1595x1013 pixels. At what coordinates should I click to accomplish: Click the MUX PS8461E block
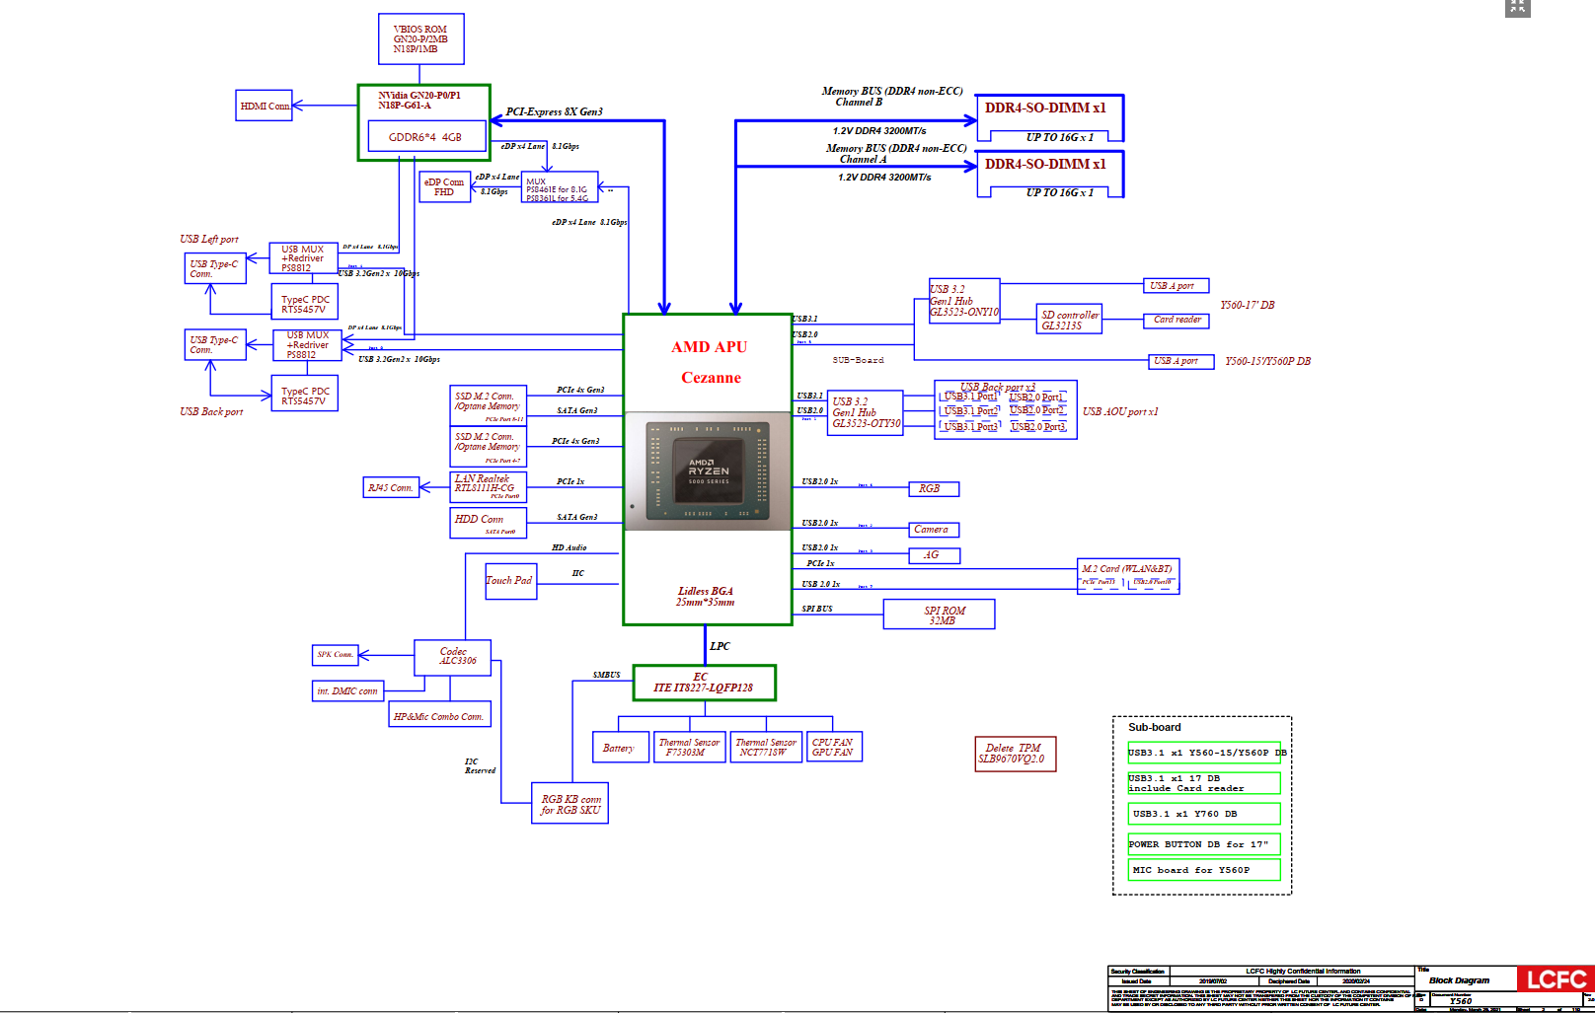click(560, 187)
